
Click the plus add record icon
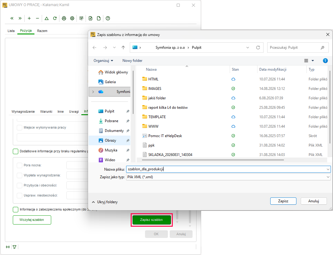(x=29, y=18)
